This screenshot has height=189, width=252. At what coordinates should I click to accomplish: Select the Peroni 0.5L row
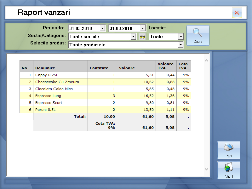click(x=105, y=109)
